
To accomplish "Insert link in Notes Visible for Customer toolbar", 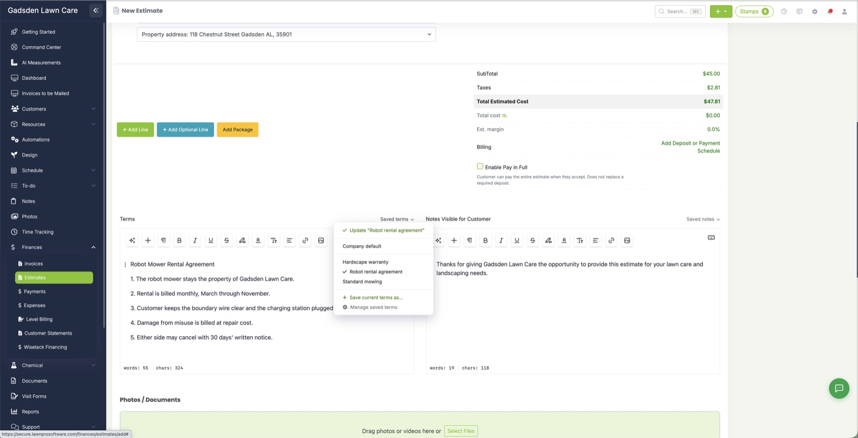I will 611,241.
